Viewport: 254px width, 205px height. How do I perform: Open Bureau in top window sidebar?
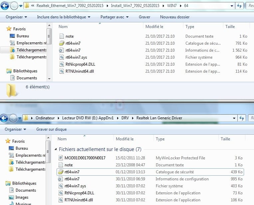pyautogui.click(x=19, y=36)
